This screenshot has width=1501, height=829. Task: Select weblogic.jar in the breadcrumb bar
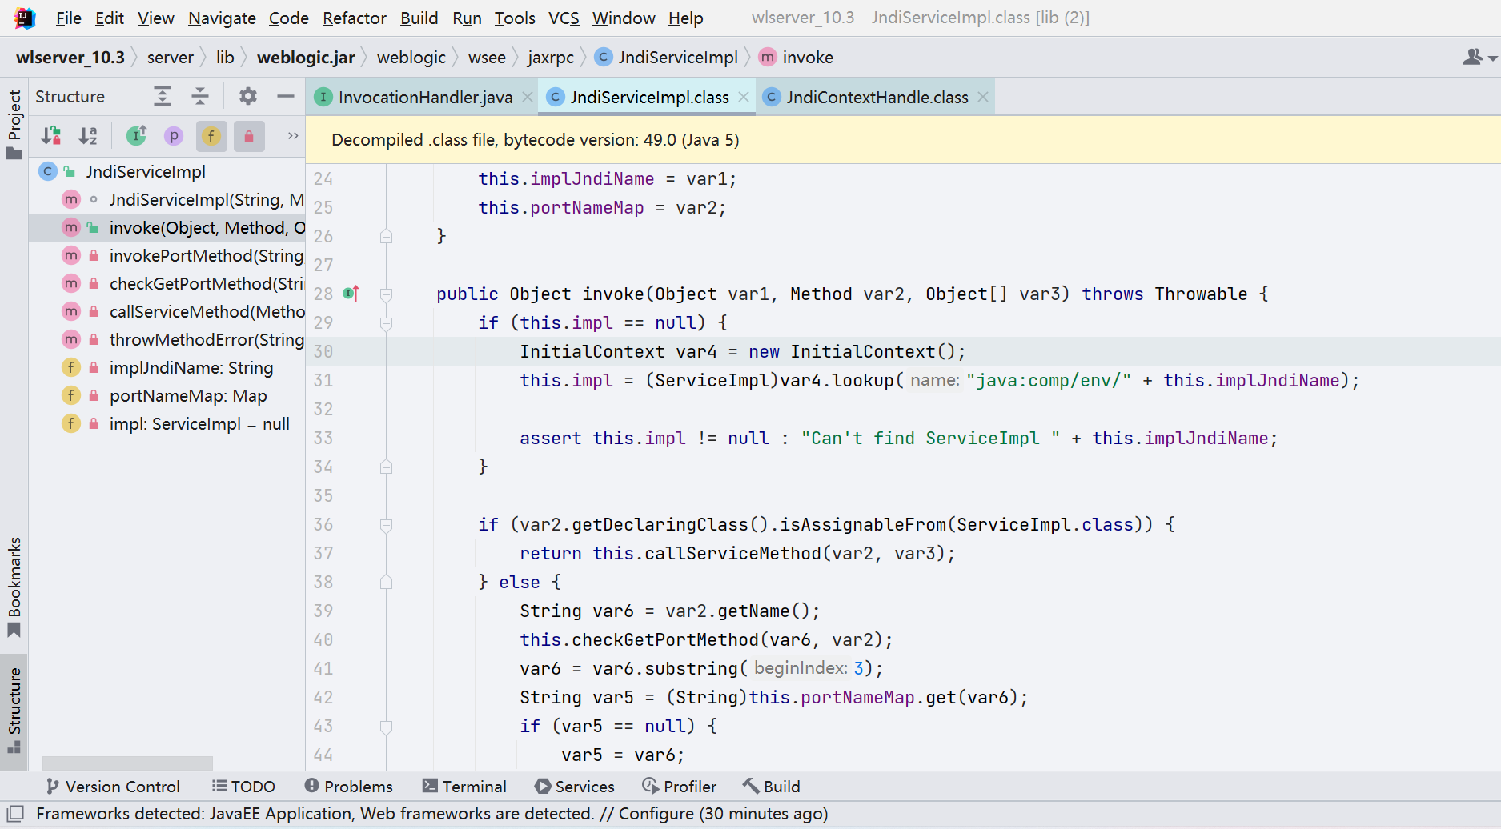(306, 57)
